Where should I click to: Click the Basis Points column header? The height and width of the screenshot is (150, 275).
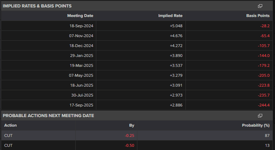(x=258, y=16)
